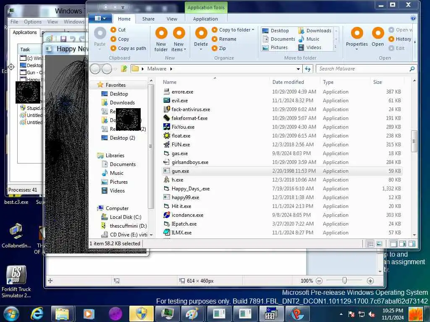Open Windows Explorer folder icon on taskbar

pos(62,314)
